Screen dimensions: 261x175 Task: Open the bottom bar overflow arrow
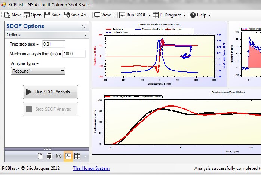coord(86,156)
